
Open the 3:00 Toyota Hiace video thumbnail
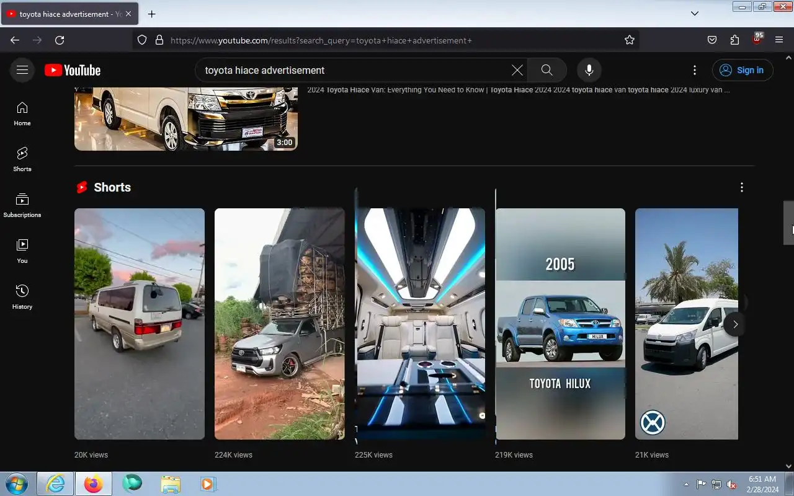pos(186,118)
